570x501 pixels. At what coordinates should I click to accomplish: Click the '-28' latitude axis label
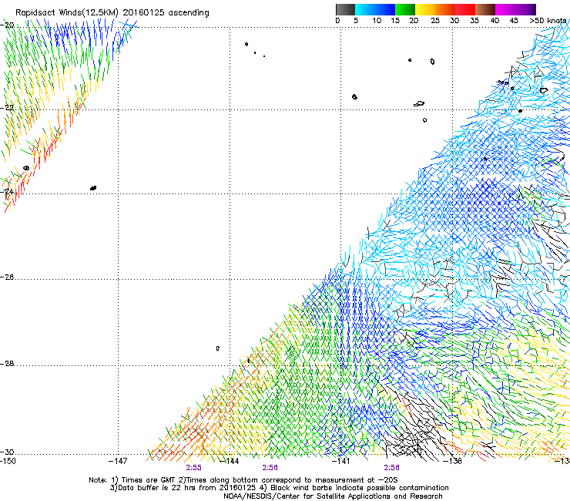[x=7, y=364]
